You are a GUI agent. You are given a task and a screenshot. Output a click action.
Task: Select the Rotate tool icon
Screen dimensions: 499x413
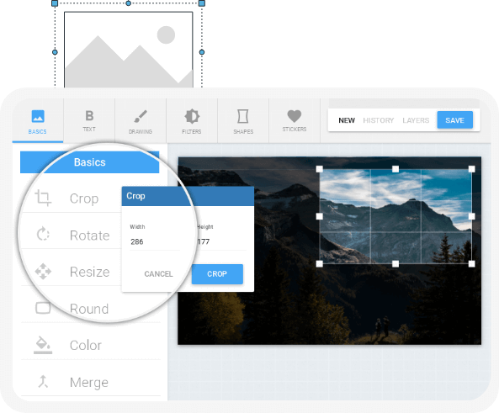click(x=43, y=235)
